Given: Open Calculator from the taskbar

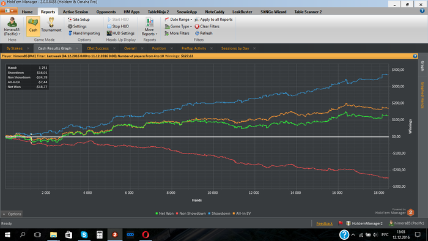Looking at the screenshot, I should [x=99, y=235].
